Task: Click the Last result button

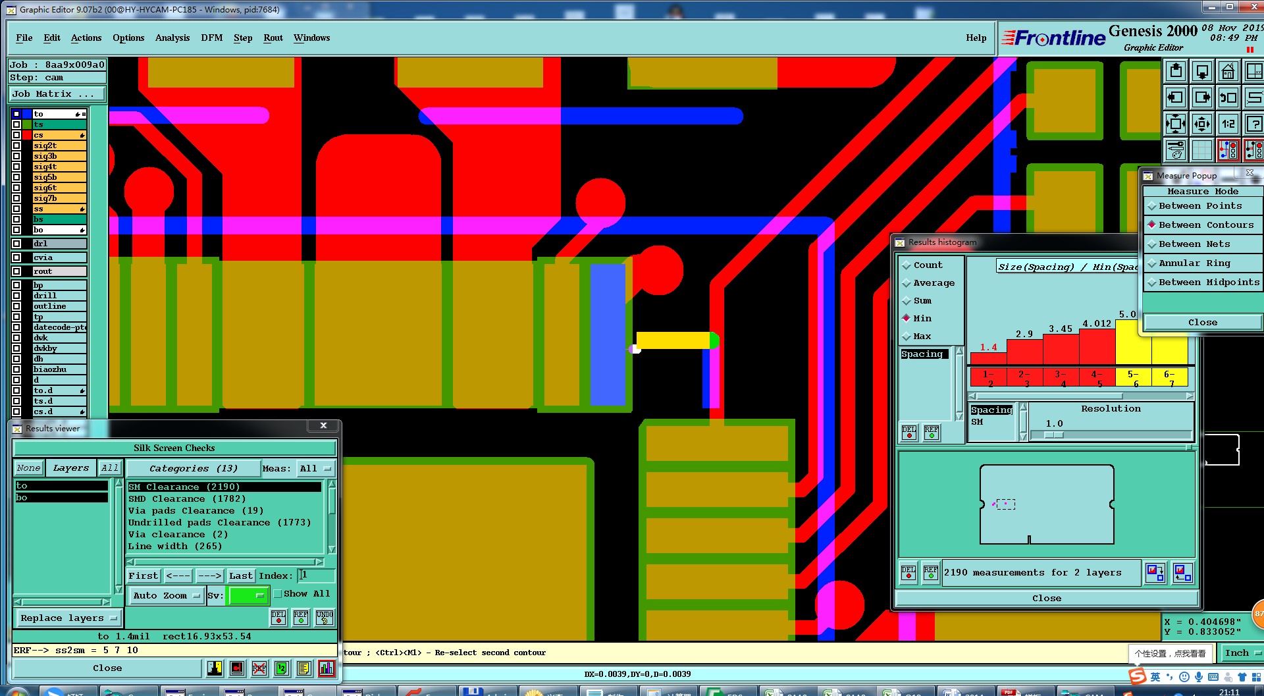Action: [x=241, y=576]
